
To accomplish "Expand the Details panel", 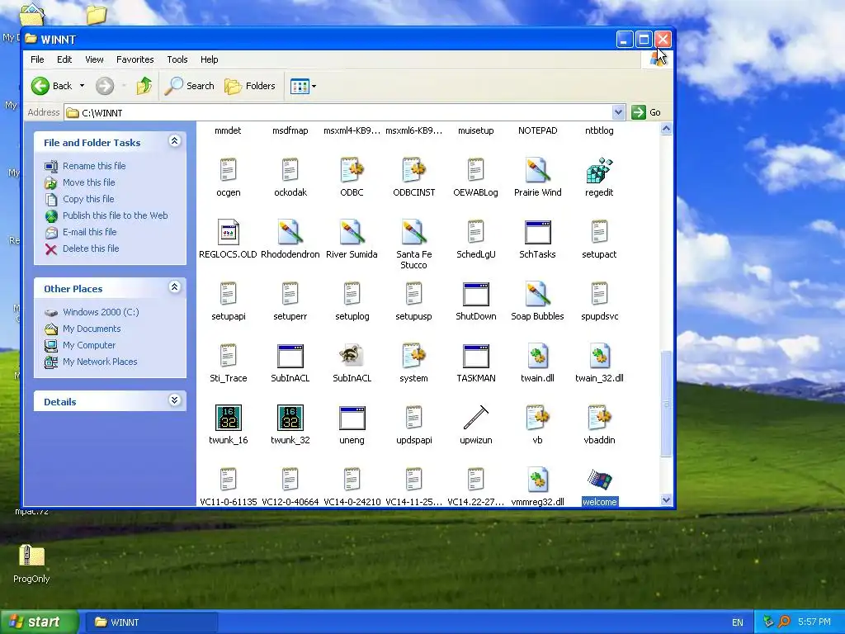I will tap(174, 400).
